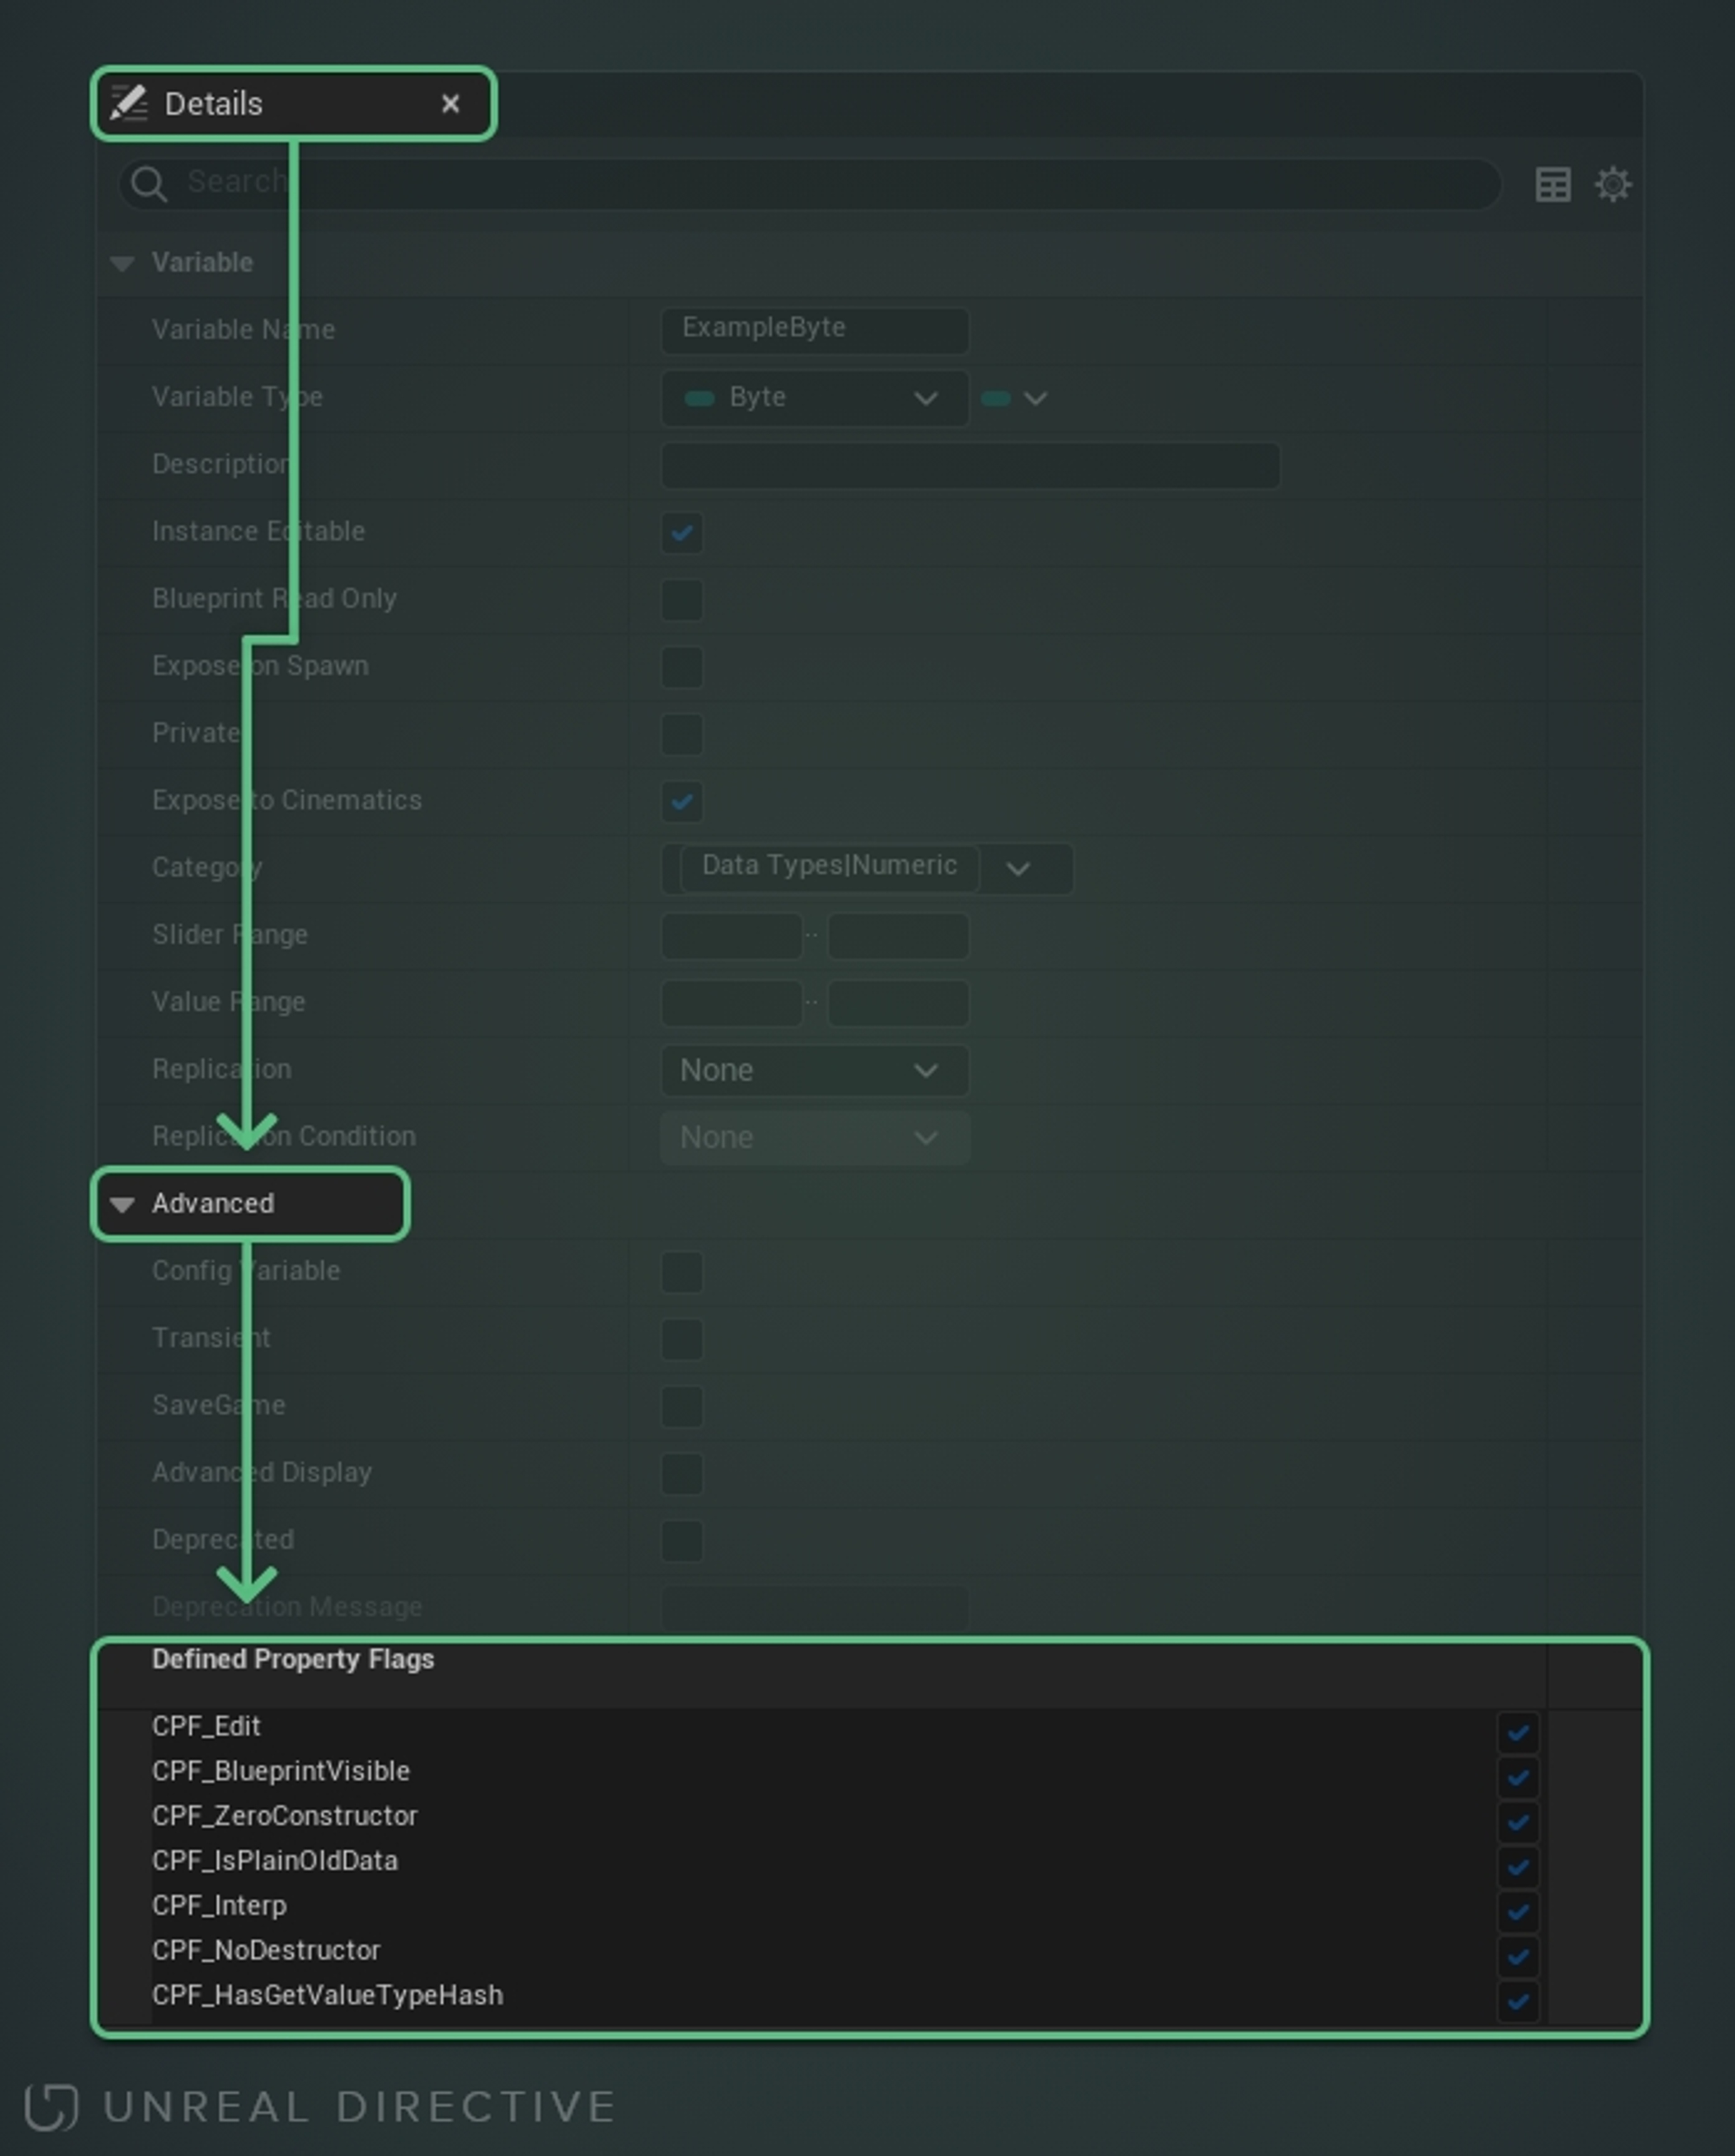Open the details settings gear
The height and width of the screenshot is (2156, 1735).
click(1612, 185)
